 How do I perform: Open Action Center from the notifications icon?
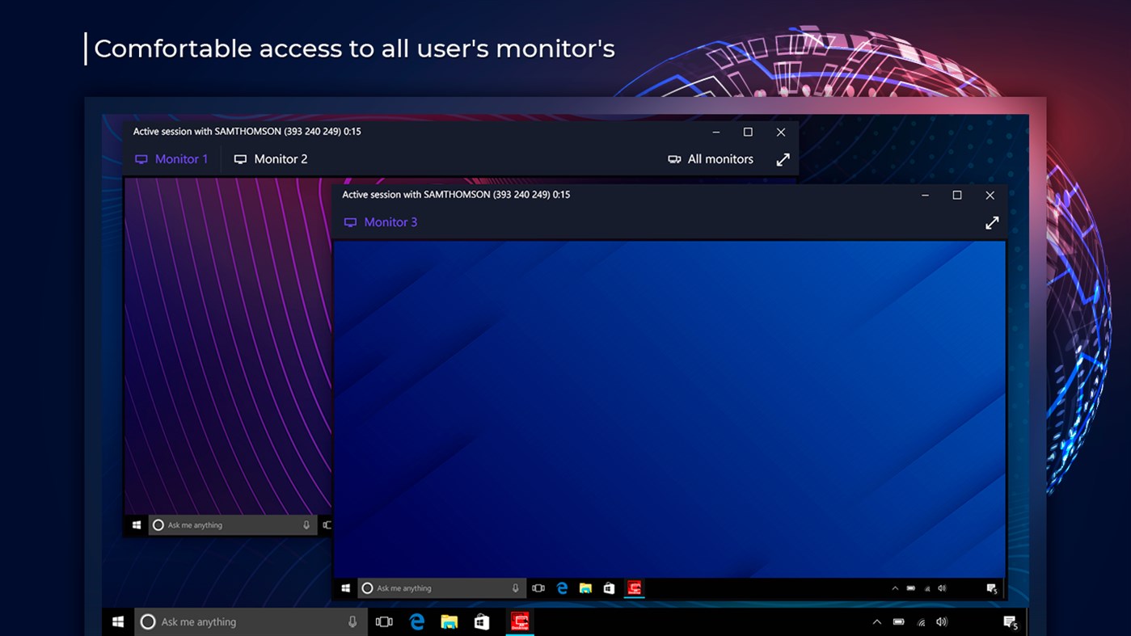coord(1011,621)
